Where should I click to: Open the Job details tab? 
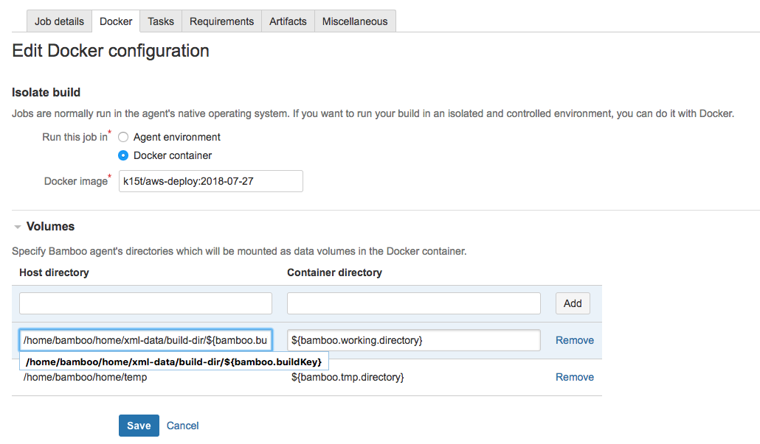click(x=60, y=21)
